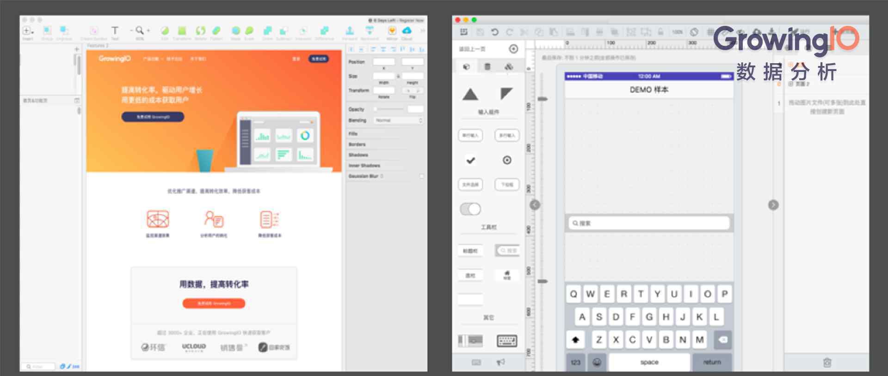Click the return key on keyboard mockup
The height and width of the screenshot is (376, 888).
point(712,362)
